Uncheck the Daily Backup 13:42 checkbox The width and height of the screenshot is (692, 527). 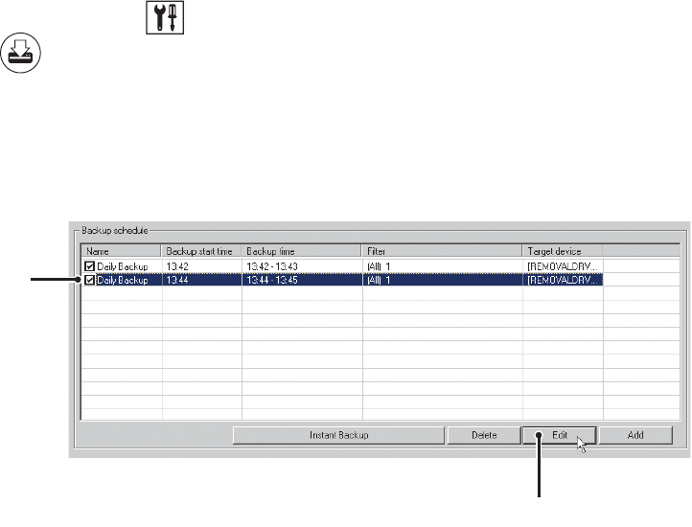[89, 266]
